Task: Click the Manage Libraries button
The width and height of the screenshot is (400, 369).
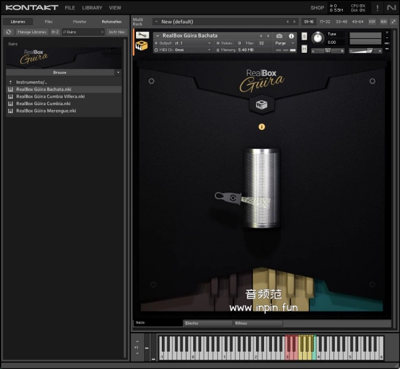Action: point(32,32)
